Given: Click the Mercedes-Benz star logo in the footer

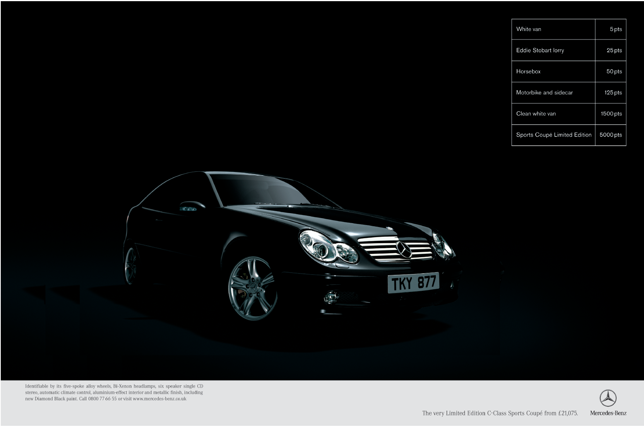Looking at the screenshot, I should click(x=608, y=398).
